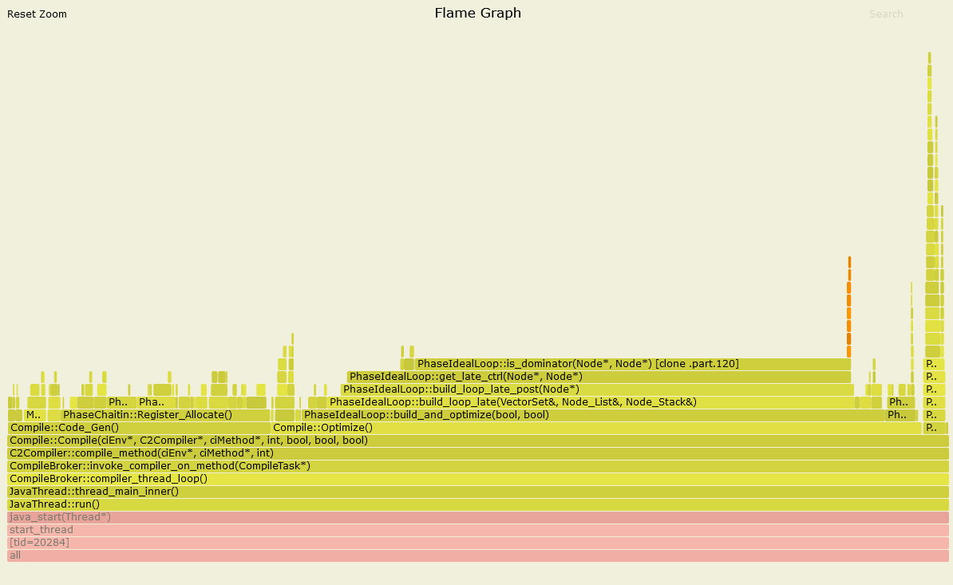Zoom into the PhaseIdealLoop::is_dominator frame
The height and width of the screenshot is (585, 953).
(632, 364)
